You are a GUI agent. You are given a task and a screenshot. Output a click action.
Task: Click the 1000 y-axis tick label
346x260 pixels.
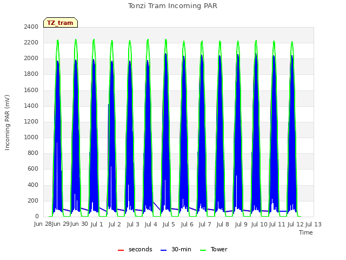coord(31,137)
